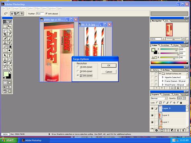This screenshot has width=191, height=143.
Task: Select the Type tool
Action: (x=10, y=55)
